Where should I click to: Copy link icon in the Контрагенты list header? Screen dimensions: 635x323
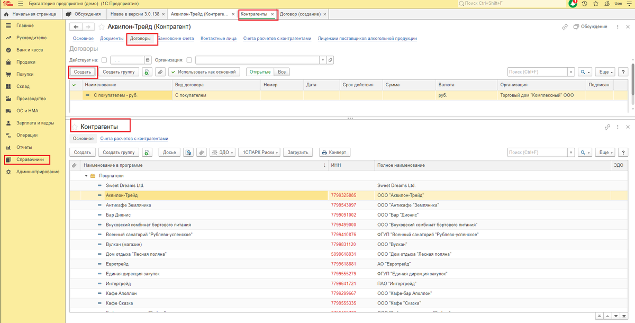607,127
